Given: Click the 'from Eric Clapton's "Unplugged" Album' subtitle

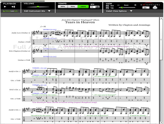Looking at the screenshot, I should [x=80, y=20].
